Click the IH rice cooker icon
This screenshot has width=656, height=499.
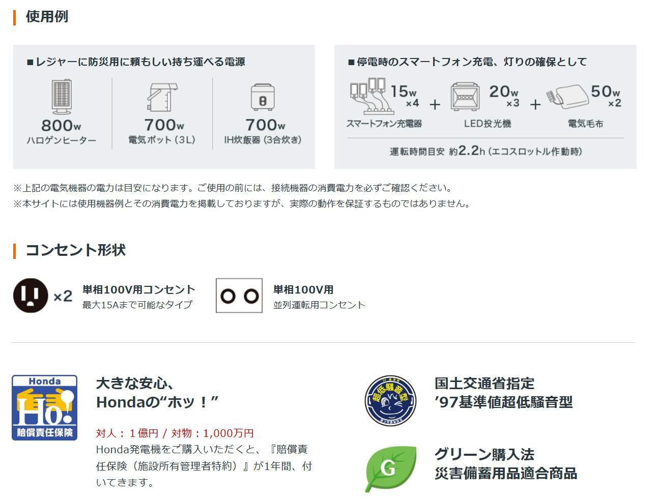click(x=263, y=97)
